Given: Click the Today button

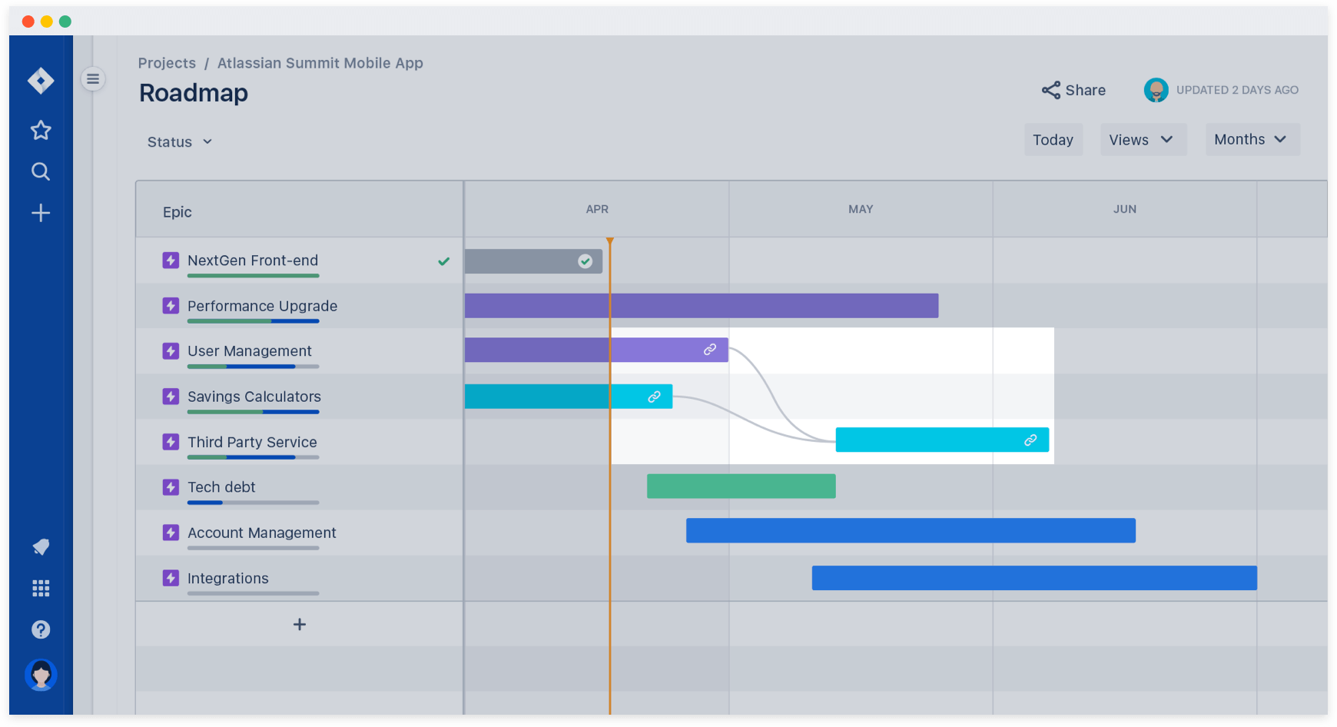Looking at the screenshot, I should coord(1053,139).
